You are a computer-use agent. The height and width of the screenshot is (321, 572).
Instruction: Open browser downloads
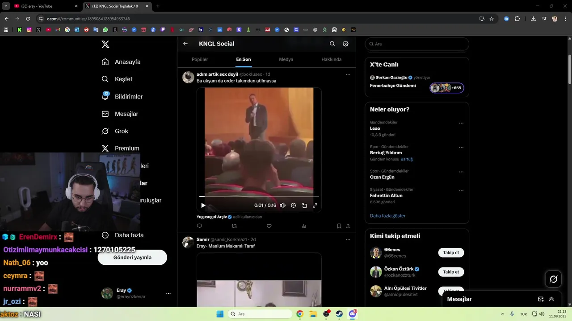pos(533,19)
